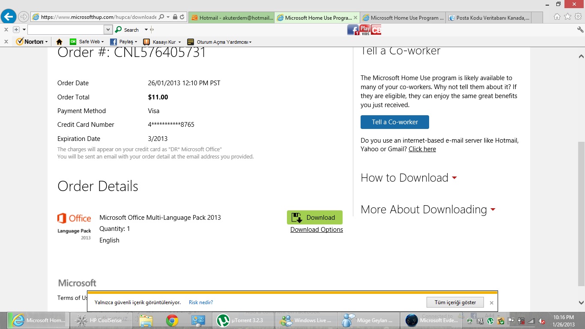
Task: Click the vertical scrollbar thumb
Action: pyautogui.click(x=581, y=214)
